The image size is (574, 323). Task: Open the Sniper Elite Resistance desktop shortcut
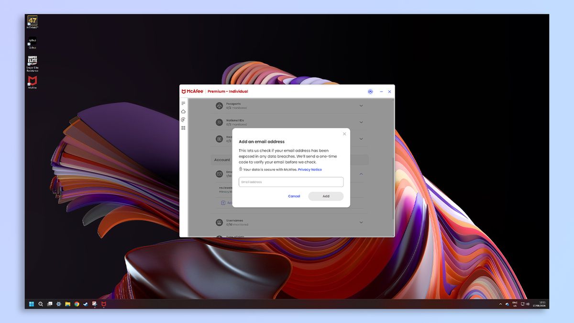[x=33, y=63]
